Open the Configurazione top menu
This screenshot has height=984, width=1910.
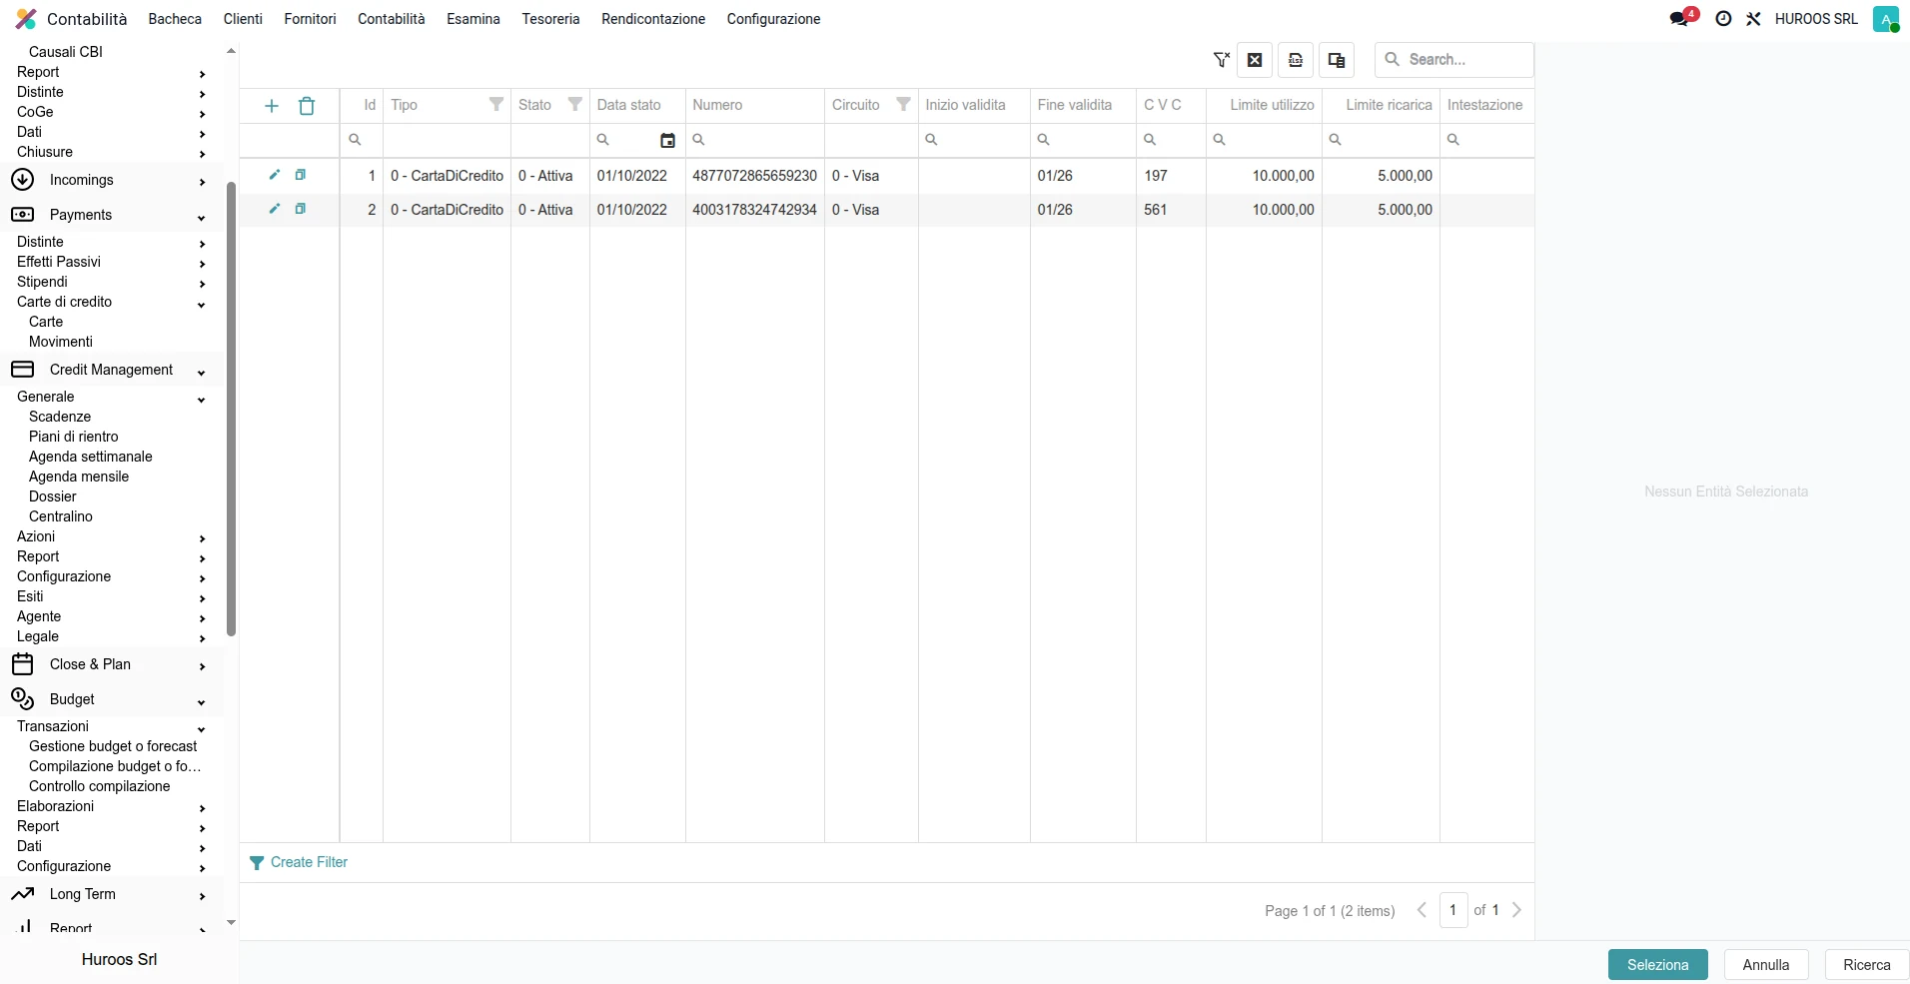(773, 19)
